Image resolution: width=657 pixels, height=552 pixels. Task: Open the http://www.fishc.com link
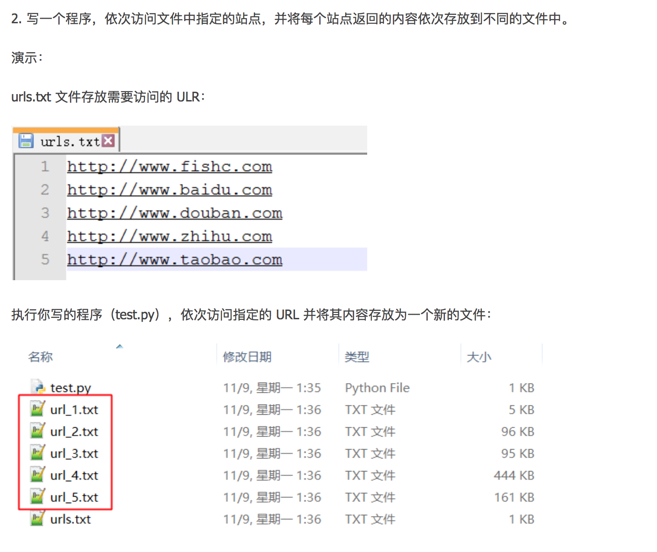(169, 167)
